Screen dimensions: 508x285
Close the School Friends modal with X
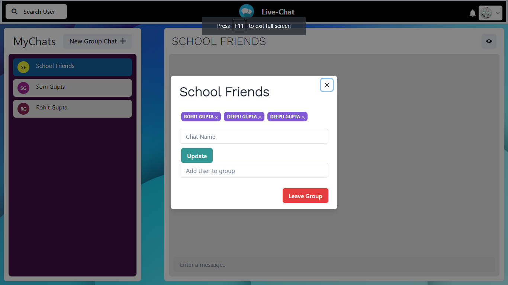(327, 85)
